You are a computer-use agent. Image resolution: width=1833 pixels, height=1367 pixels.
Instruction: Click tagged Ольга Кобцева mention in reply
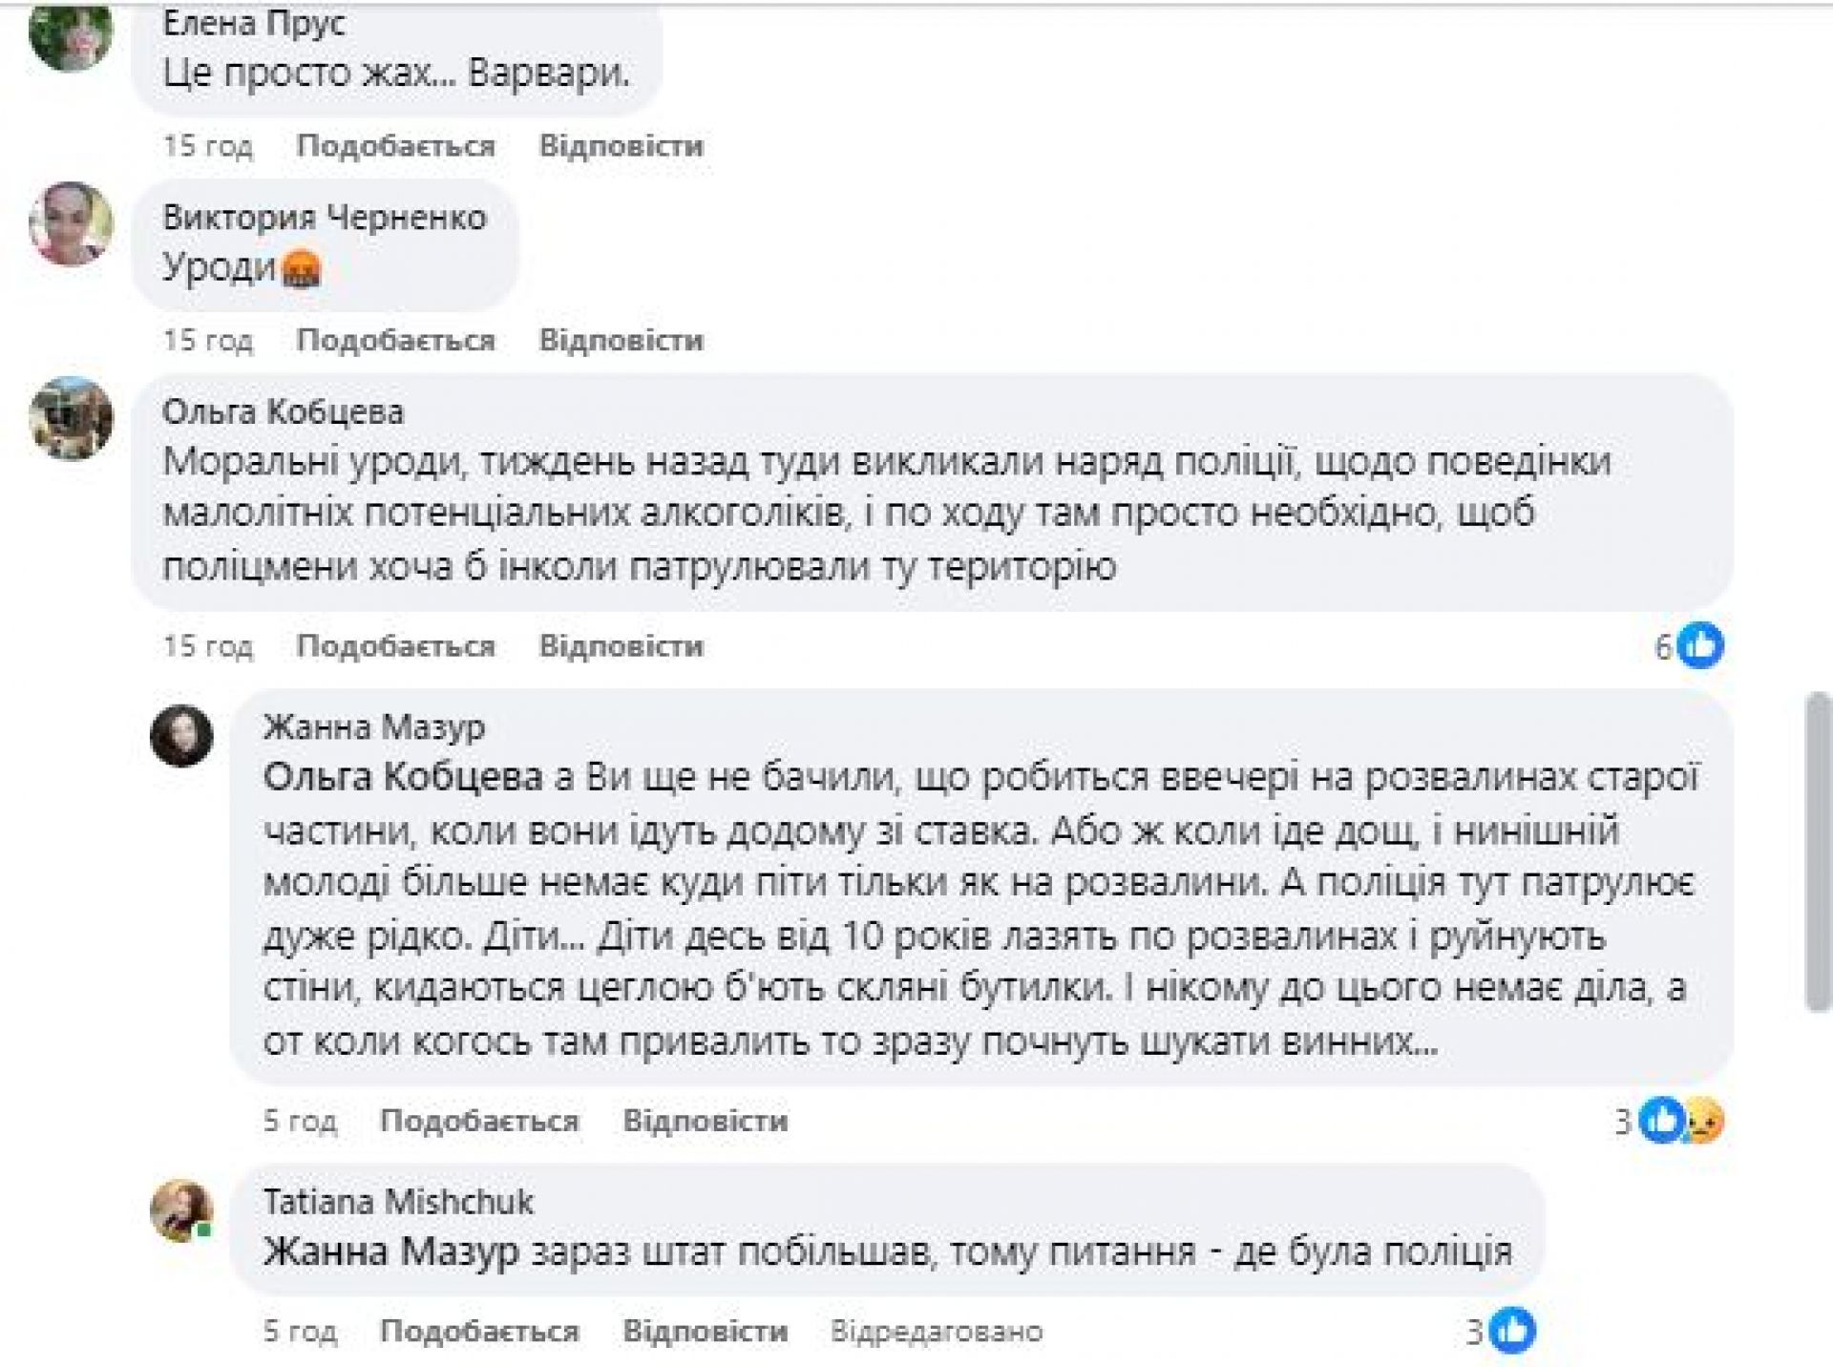click(403, 778)
